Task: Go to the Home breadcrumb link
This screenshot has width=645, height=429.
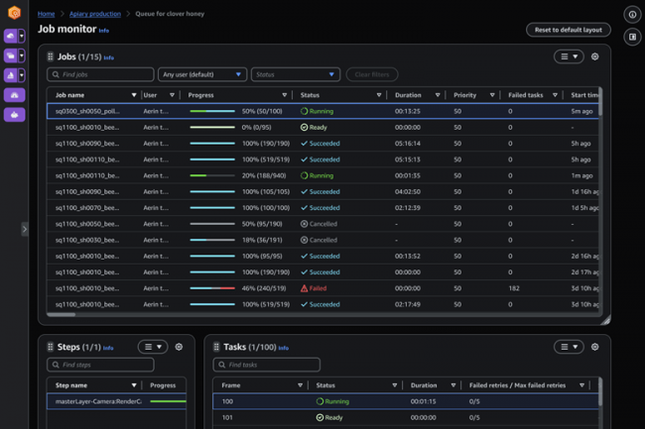Action: tap(46, 14)
